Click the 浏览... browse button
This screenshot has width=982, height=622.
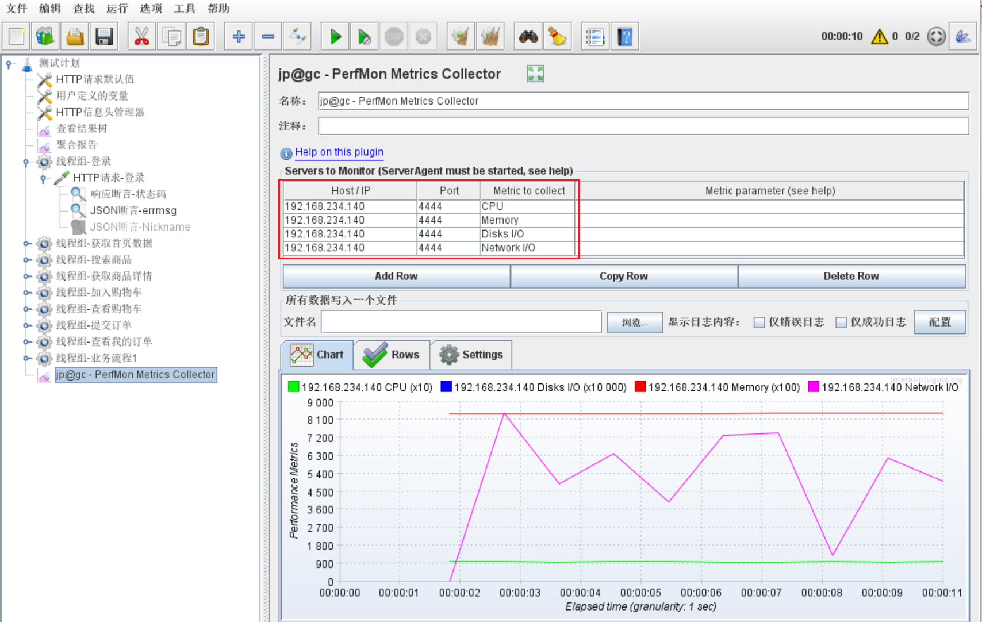(x=635, y=322)
